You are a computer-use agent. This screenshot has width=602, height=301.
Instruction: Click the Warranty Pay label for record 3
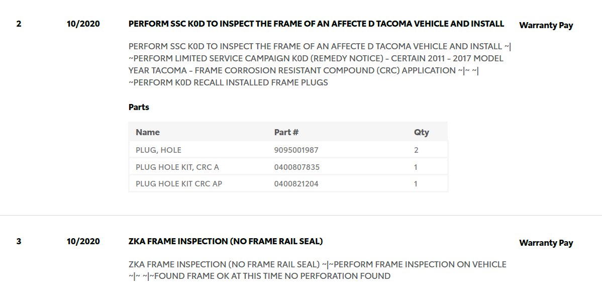[x=546, y=243]
